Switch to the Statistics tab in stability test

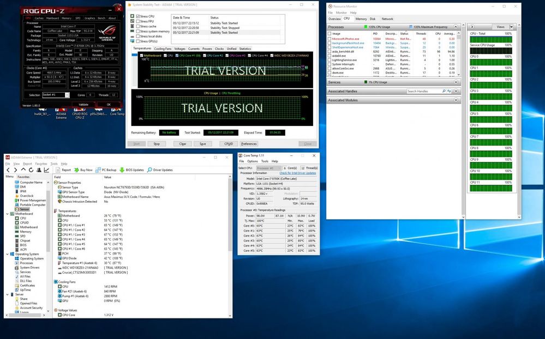point(245,49)
